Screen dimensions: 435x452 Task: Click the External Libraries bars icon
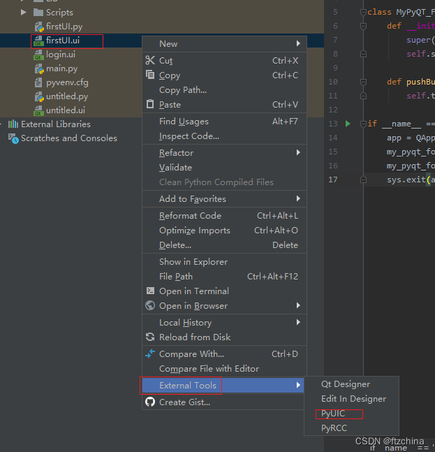tap(13, 124)
